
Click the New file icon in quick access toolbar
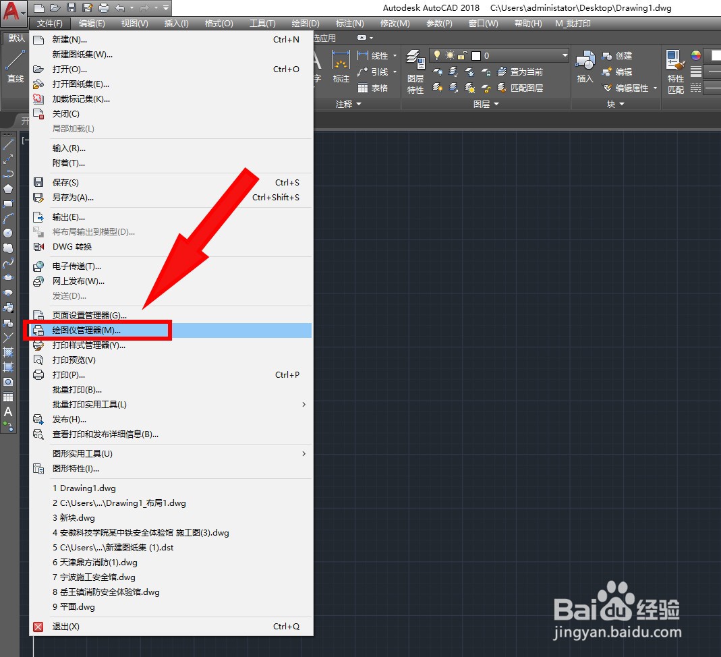(39, 8)
